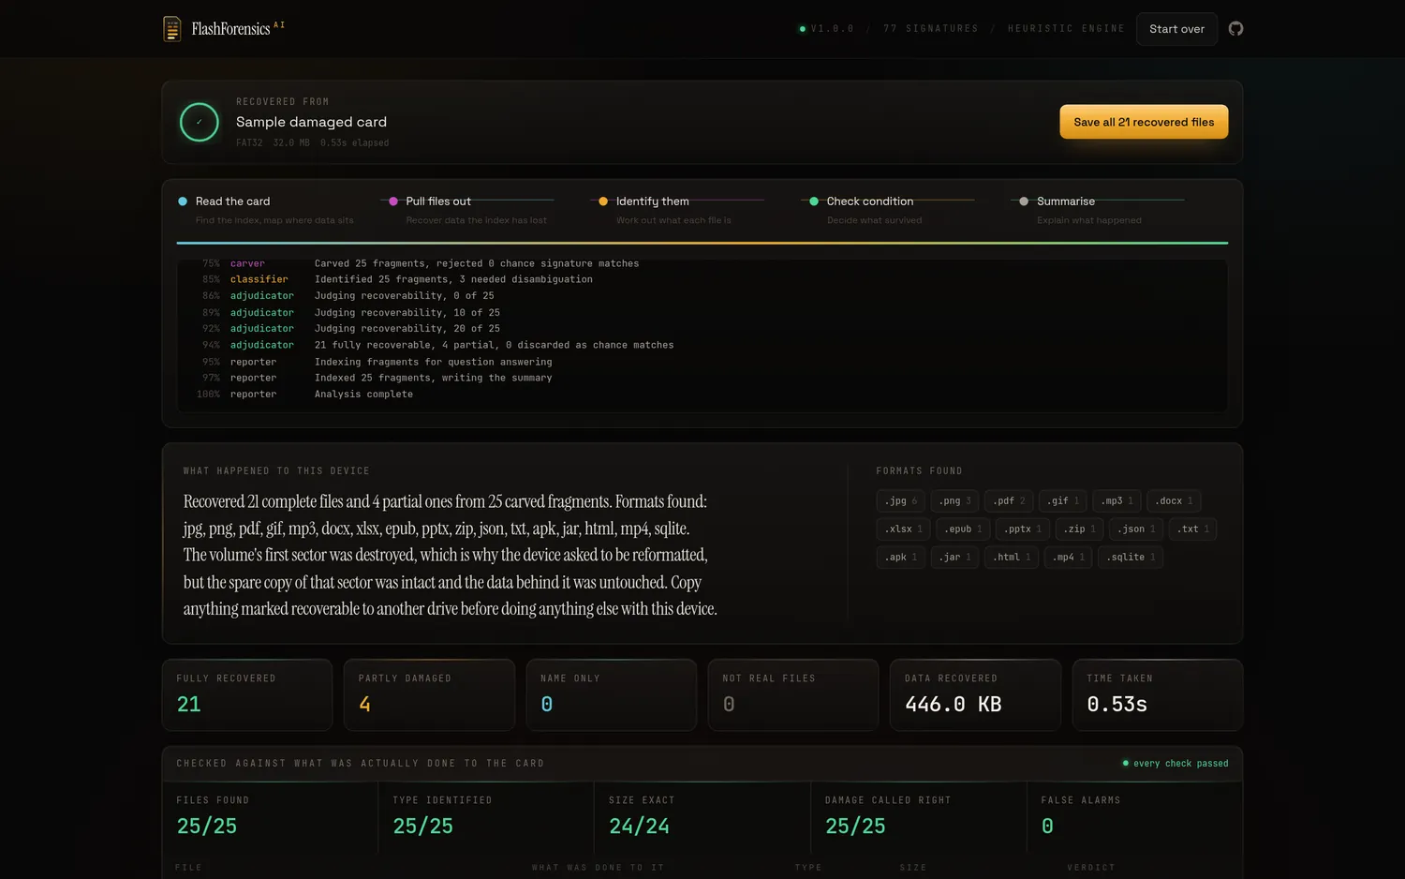Click the Fully Recovered 21 card
This screenshot has width=1405, height=879.
pos(247,695)
